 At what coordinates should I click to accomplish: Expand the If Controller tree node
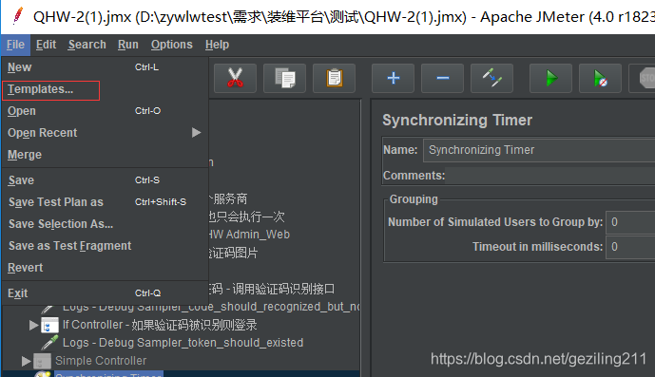tap(33, 325)
